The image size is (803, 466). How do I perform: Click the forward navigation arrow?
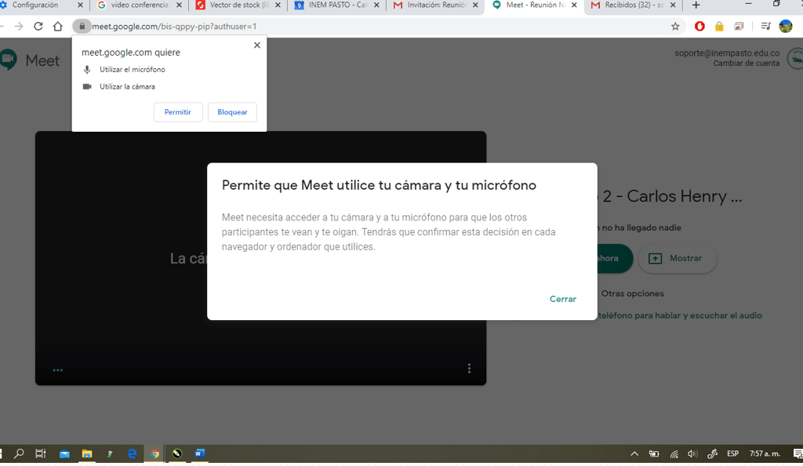click(x=19, y=26)
